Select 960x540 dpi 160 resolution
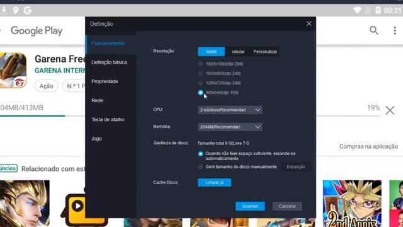The width and height of the screenshot is (403, 227). pos(200,93)
